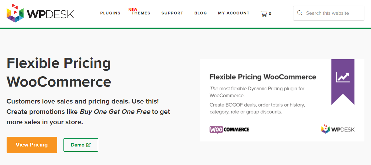Click the search magnifier icon
The width and height of the screenshot is (371, 165).
300,13
